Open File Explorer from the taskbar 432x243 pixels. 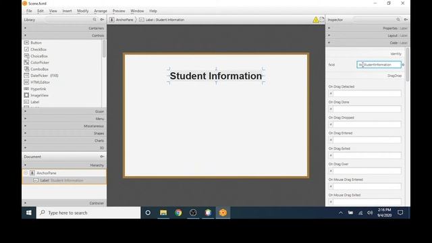coord(163,213)
